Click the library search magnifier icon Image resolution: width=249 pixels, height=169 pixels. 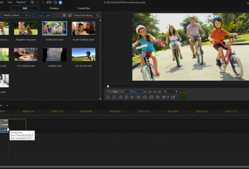tap(98, 15)
